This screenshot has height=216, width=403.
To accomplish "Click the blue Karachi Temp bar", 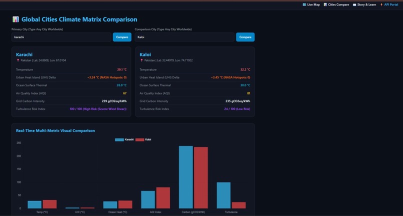I will pyautogui.click(x=34, y=204).
